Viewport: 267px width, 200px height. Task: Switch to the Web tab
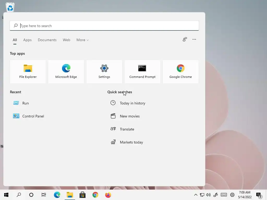(66, 40)
